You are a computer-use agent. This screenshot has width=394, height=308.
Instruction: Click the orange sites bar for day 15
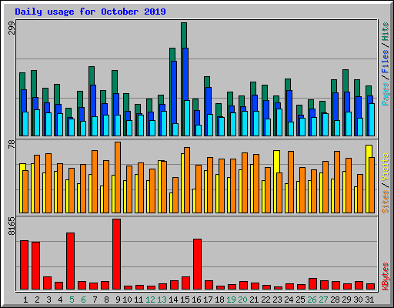(187, 180)
